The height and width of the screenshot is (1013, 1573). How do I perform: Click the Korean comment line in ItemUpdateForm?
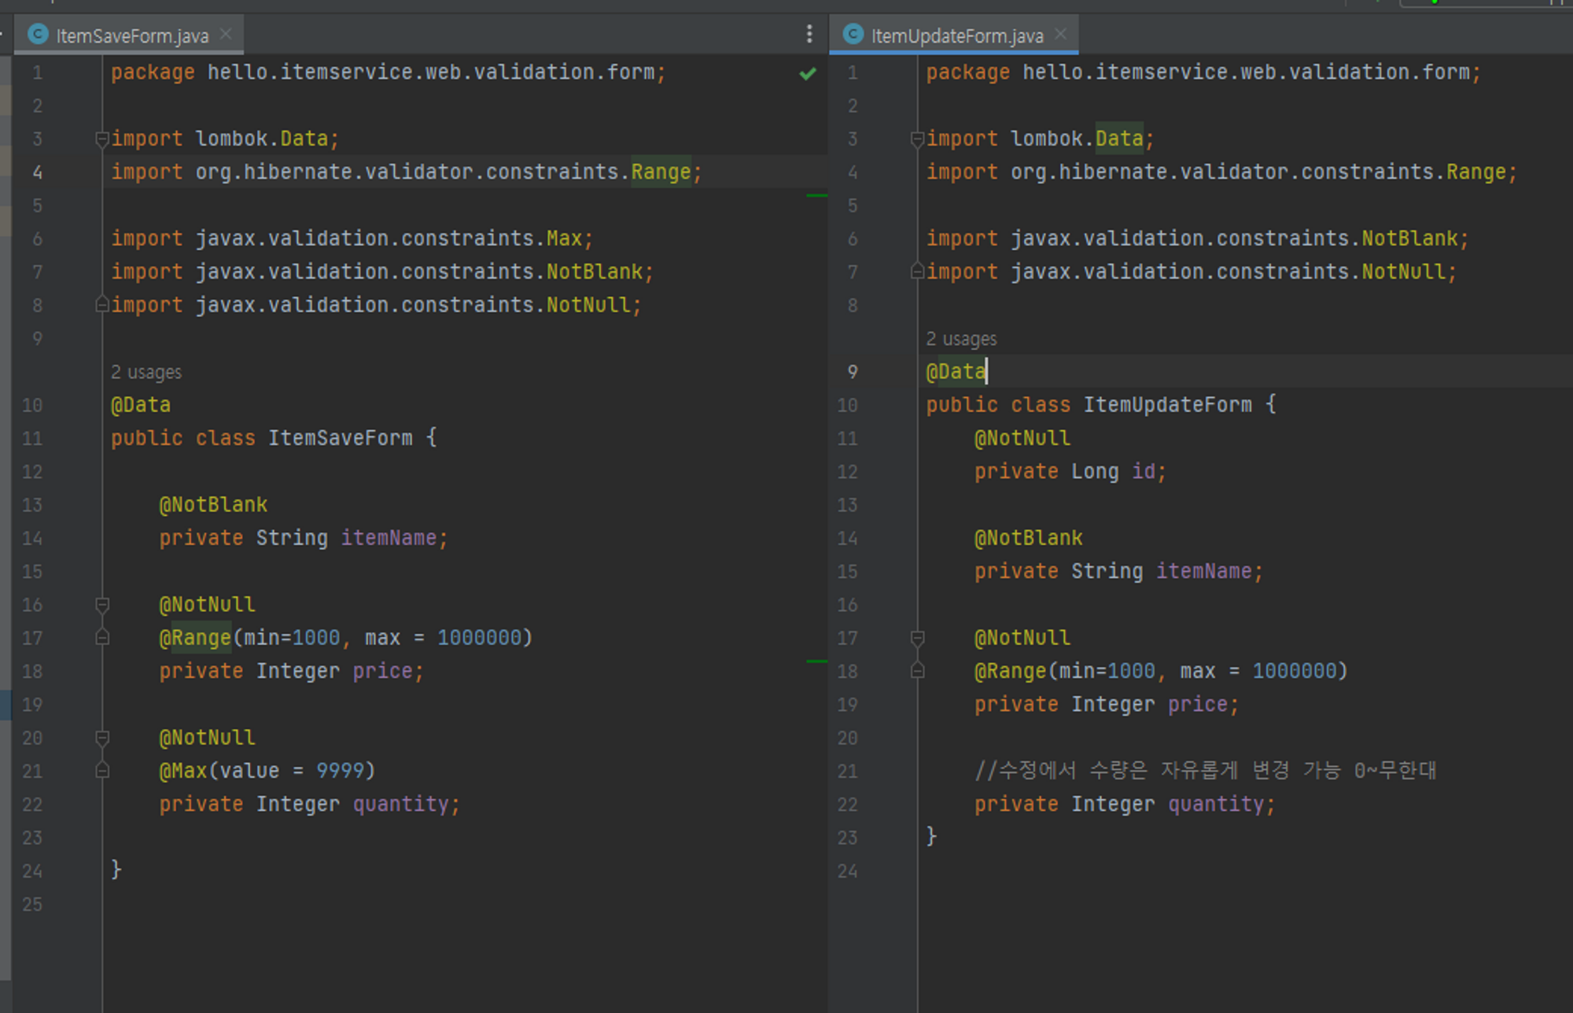1205,771
